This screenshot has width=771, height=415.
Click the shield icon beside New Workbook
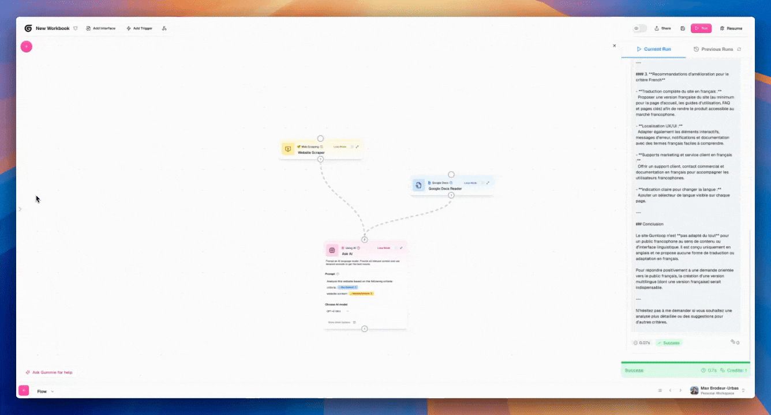tap(75, 28)
